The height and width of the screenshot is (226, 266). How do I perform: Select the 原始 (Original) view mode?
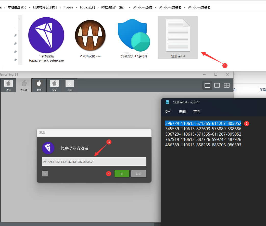(8, 85)
